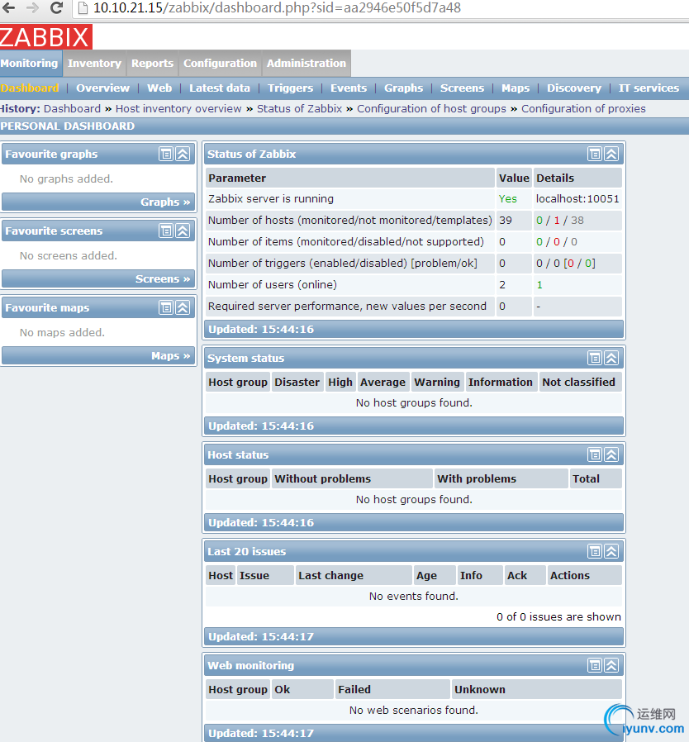Open the Favourite screens widget menu icon
689x742 pixels.
(x=165, y=231)
